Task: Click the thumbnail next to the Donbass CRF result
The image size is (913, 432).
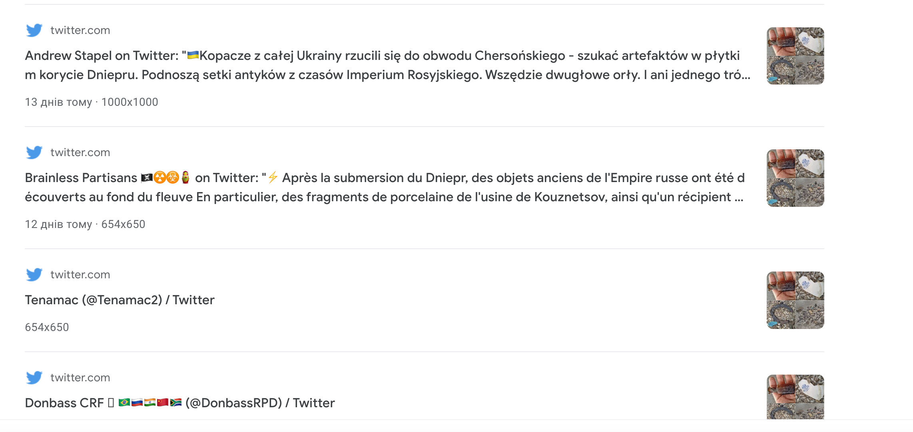Action: (795, 397)
